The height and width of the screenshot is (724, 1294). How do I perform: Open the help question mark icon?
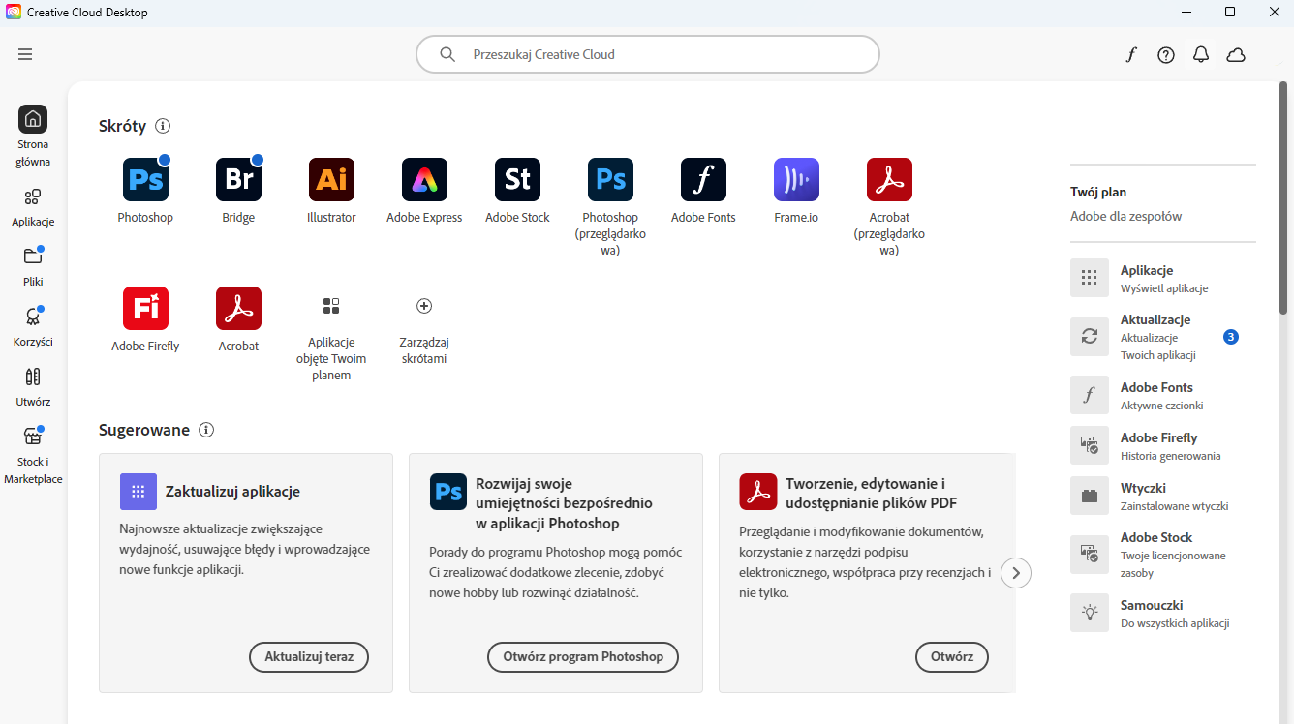point(1166,55)
